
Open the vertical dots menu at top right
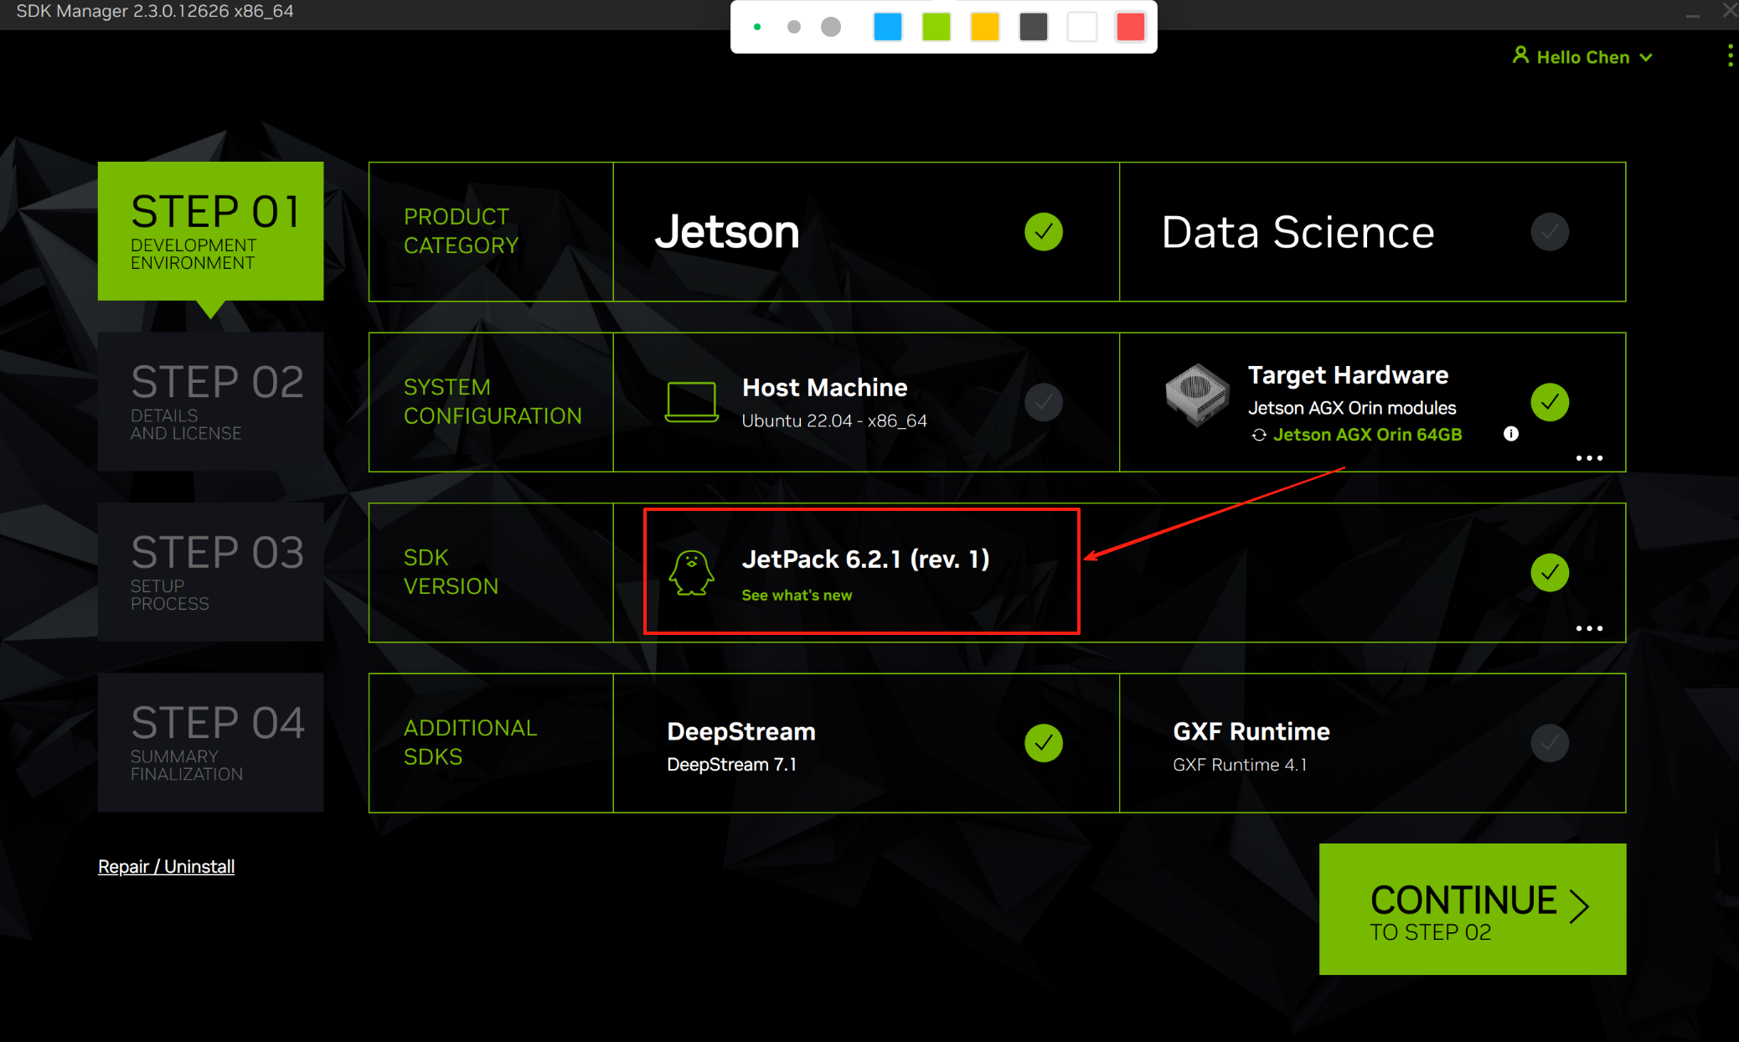tap(1730, 57)
